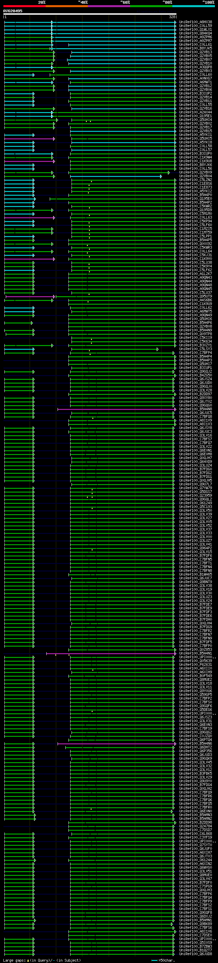This screenshot has width=218, height=963.
Task: Select hit label UniRef100_Q195E1
Action: pos(196,116)
